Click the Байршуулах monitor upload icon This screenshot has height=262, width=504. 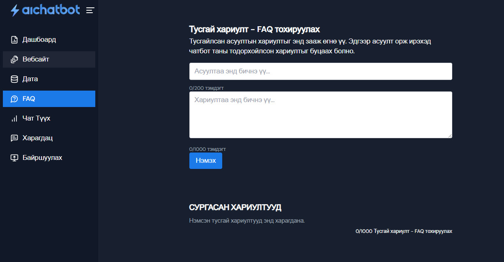point(14,158)
